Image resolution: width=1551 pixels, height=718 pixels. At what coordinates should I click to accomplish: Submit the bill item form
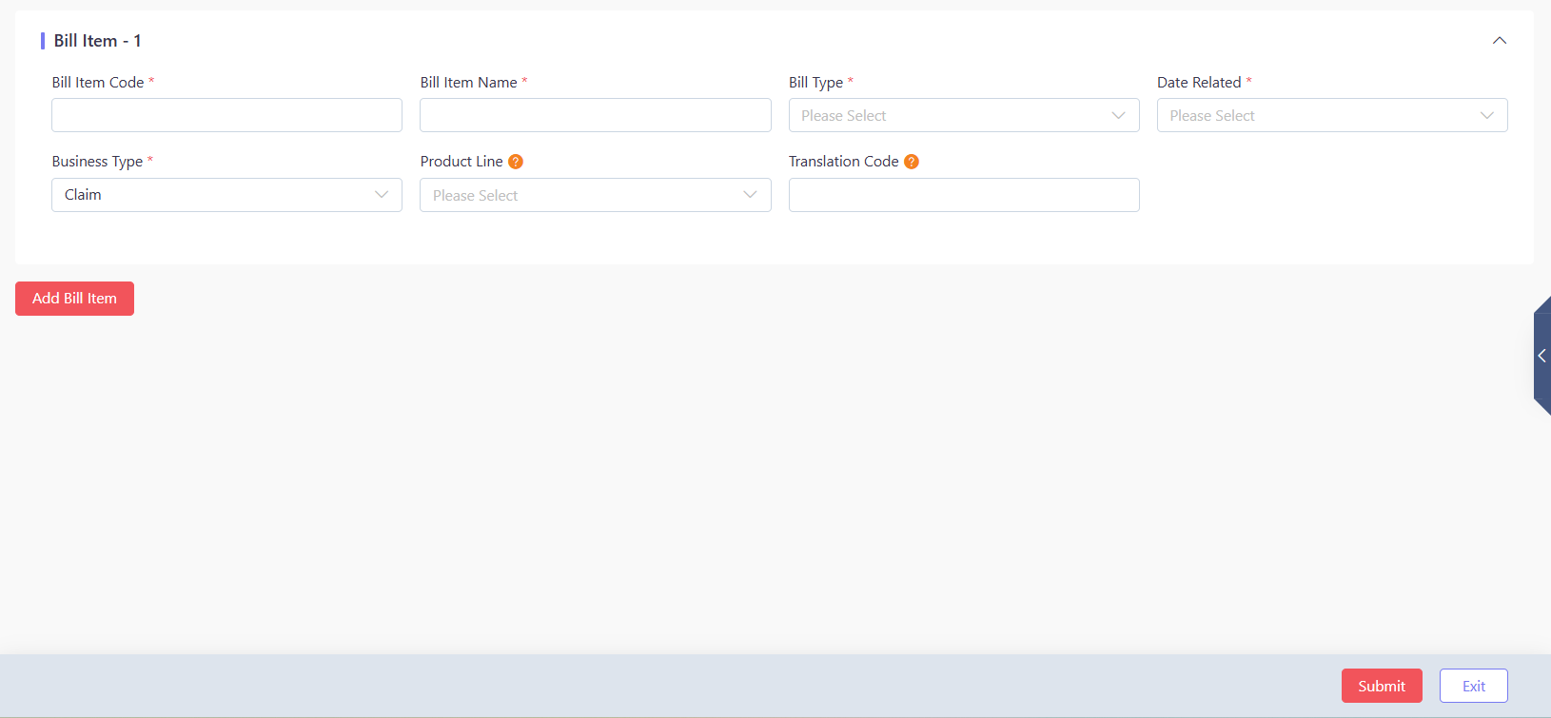pos(1382,686)
